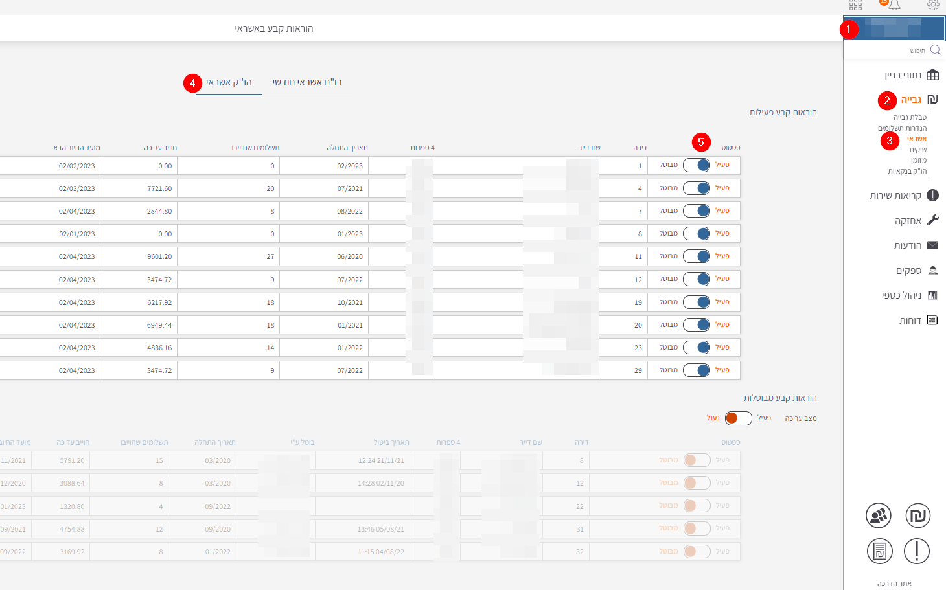Click the search magnifier icon in sidebar
Viewport: 946px width, 590px height.
[935, 50]
